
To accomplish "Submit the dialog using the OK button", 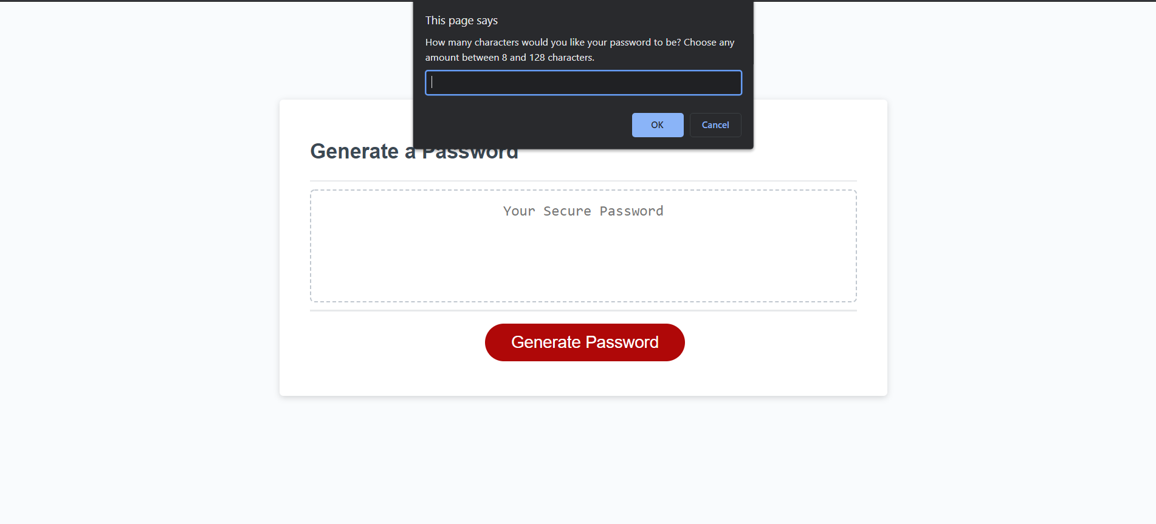I will (657, 124).
